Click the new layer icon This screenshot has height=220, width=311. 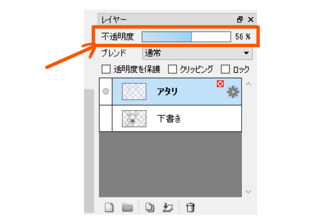(109, 208)
